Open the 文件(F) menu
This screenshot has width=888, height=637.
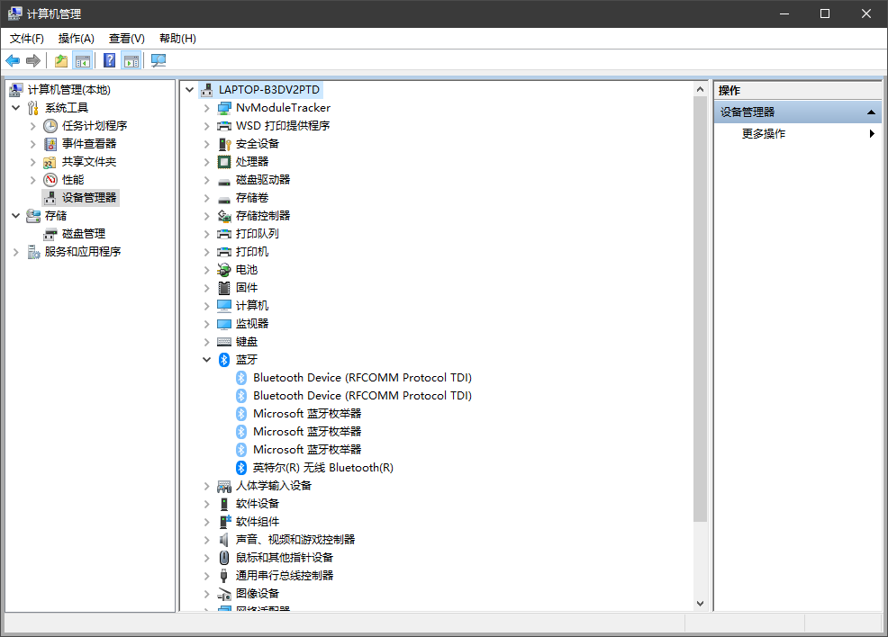click(x=27, y=39)
